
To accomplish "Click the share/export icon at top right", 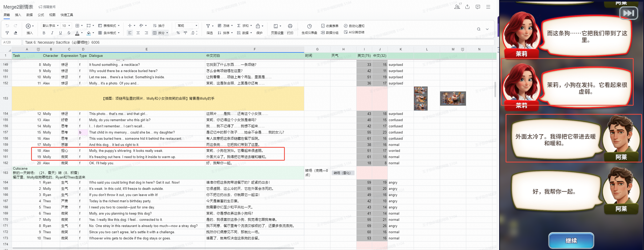I will pyautogui.click(x=467, y=7).
